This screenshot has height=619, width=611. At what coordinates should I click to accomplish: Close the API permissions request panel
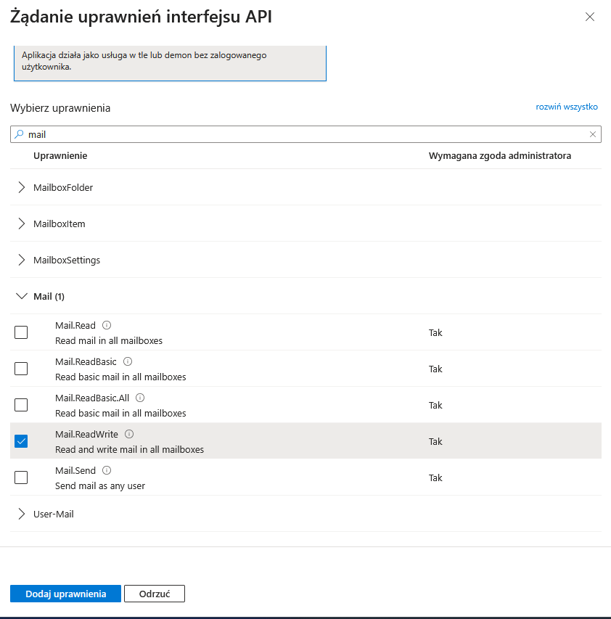pos(590,17)
